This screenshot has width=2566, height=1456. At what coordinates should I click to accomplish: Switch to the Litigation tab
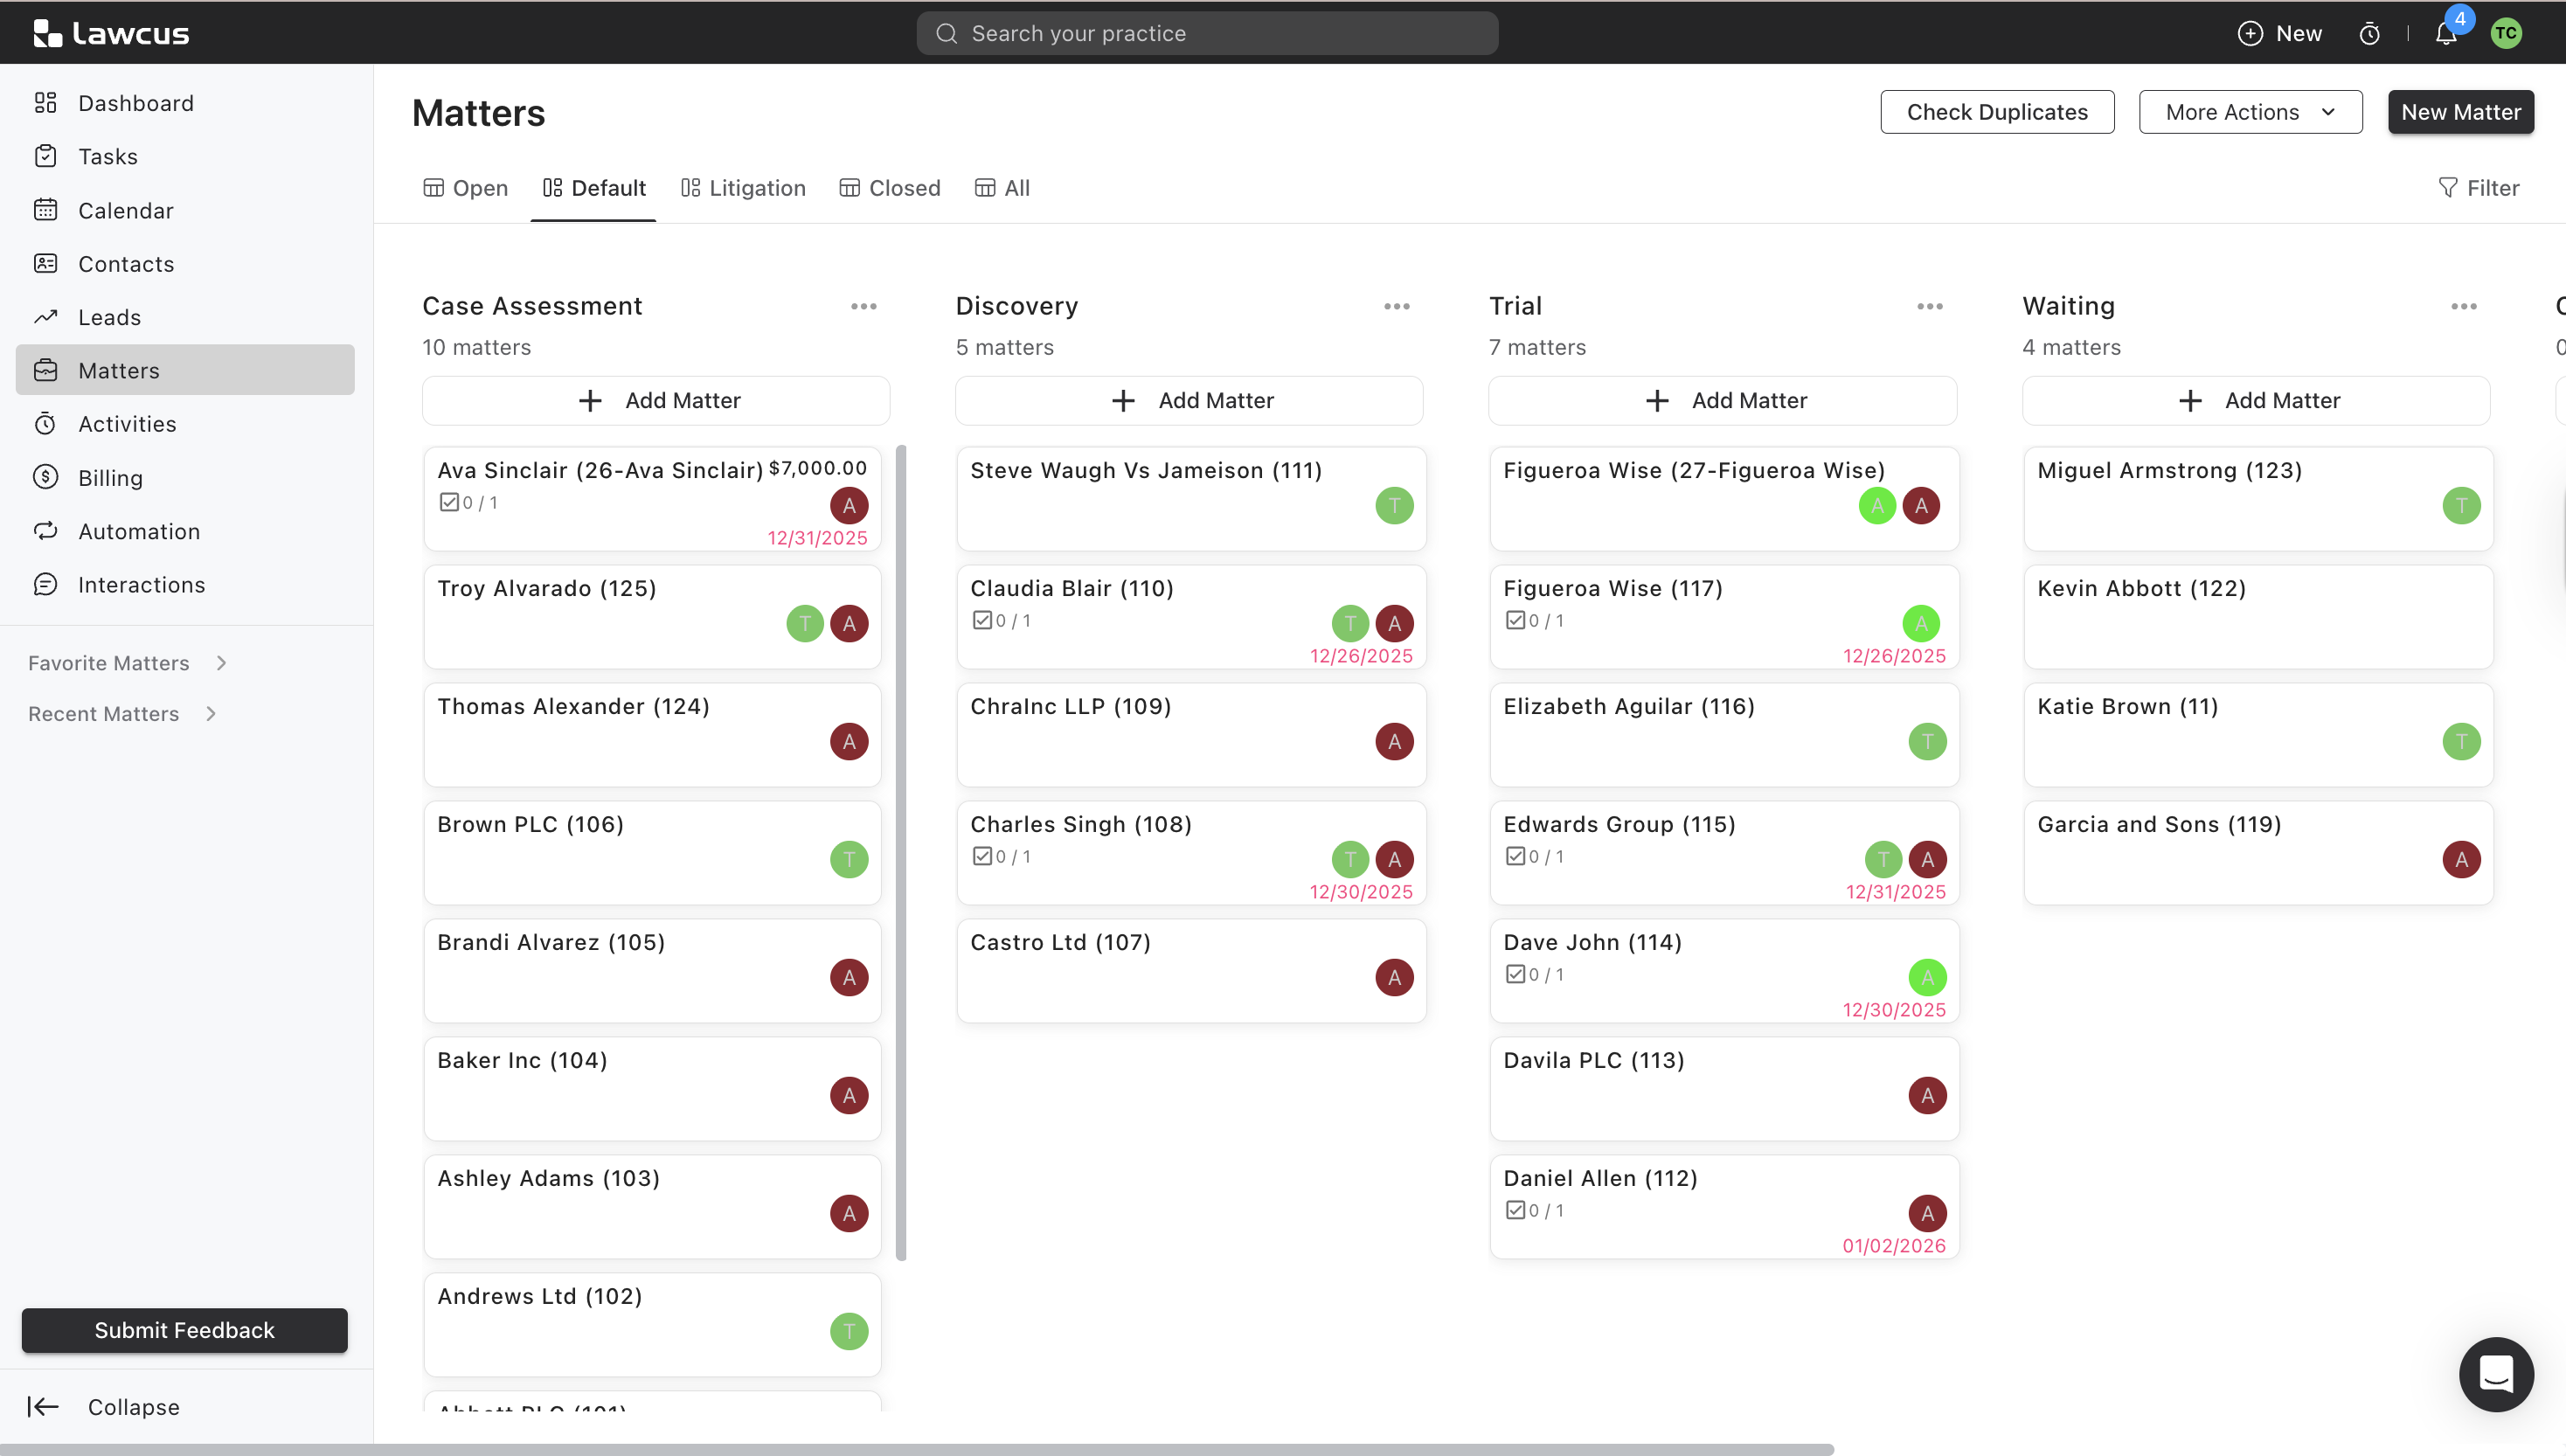point(743,188)
